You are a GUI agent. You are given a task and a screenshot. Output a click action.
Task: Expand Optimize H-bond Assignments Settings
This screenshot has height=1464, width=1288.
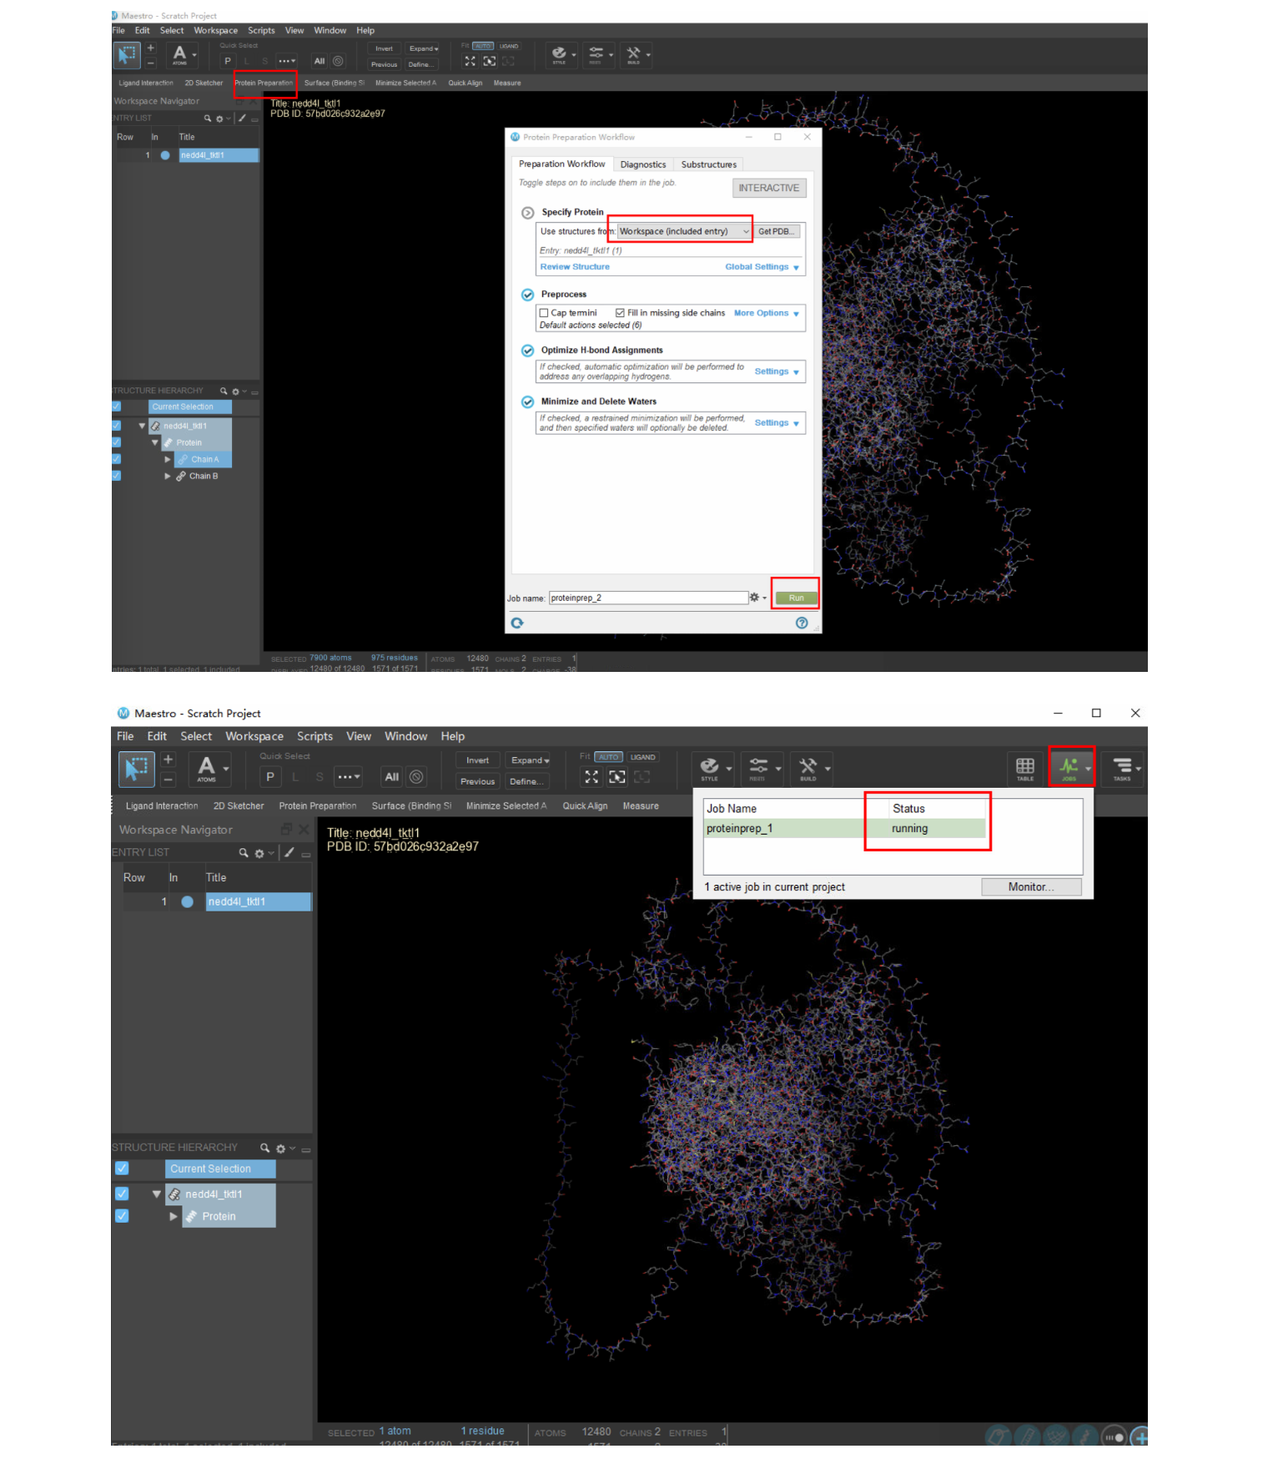click(x=777, y=371)
